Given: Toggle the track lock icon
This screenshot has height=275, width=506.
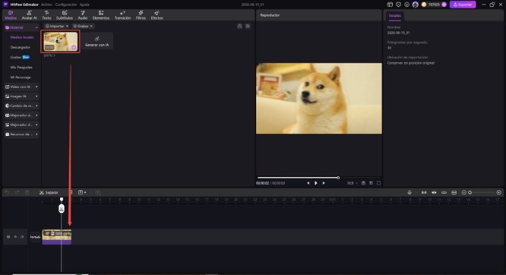Looking at the screenshot, I should (x=8, y=237).
